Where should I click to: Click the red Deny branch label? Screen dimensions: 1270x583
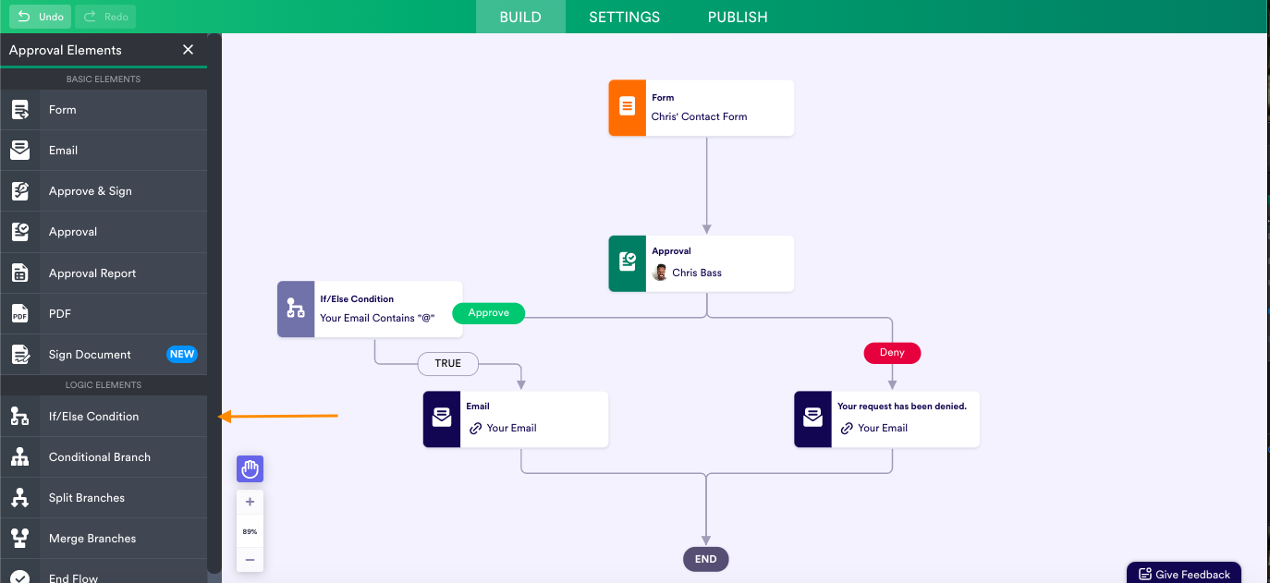click(892, 352)
